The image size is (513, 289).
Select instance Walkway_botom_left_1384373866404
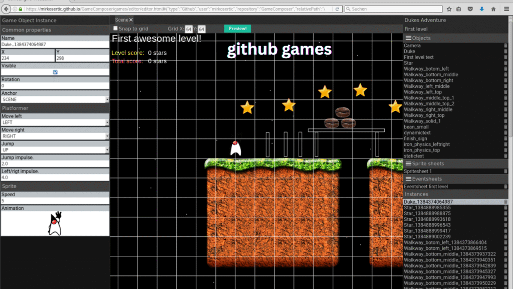click(445, 242)
